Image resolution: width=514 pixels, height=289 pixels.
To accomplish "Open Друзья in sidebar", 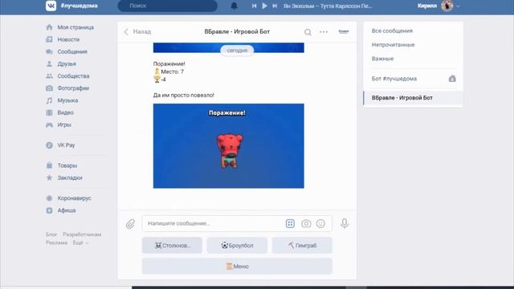I will (x=67, y=63).
